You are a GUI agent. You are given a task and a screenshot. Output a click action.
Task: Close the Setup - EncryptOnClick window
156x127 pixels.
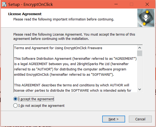(x=147, y=4)
